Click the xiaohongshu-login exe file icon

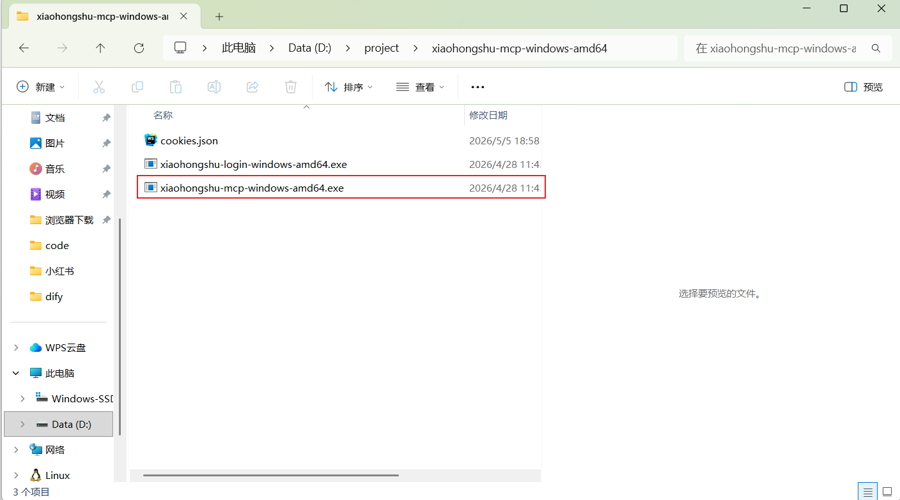tap(151, 164)
